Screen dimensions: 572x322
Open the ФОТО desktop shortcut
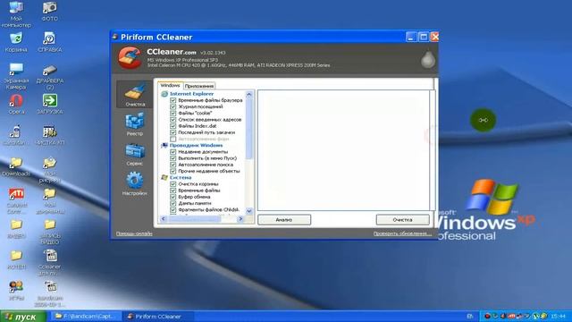click(x=50, y=11)
